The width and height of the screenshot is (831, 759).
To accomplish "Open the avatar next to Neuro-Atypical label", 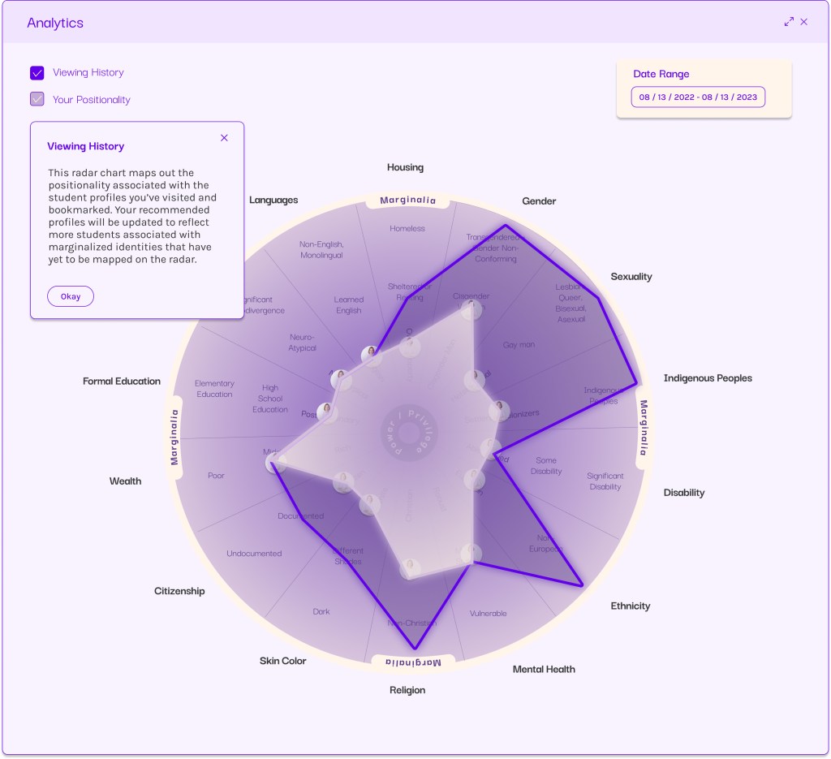I will (341, 379).
